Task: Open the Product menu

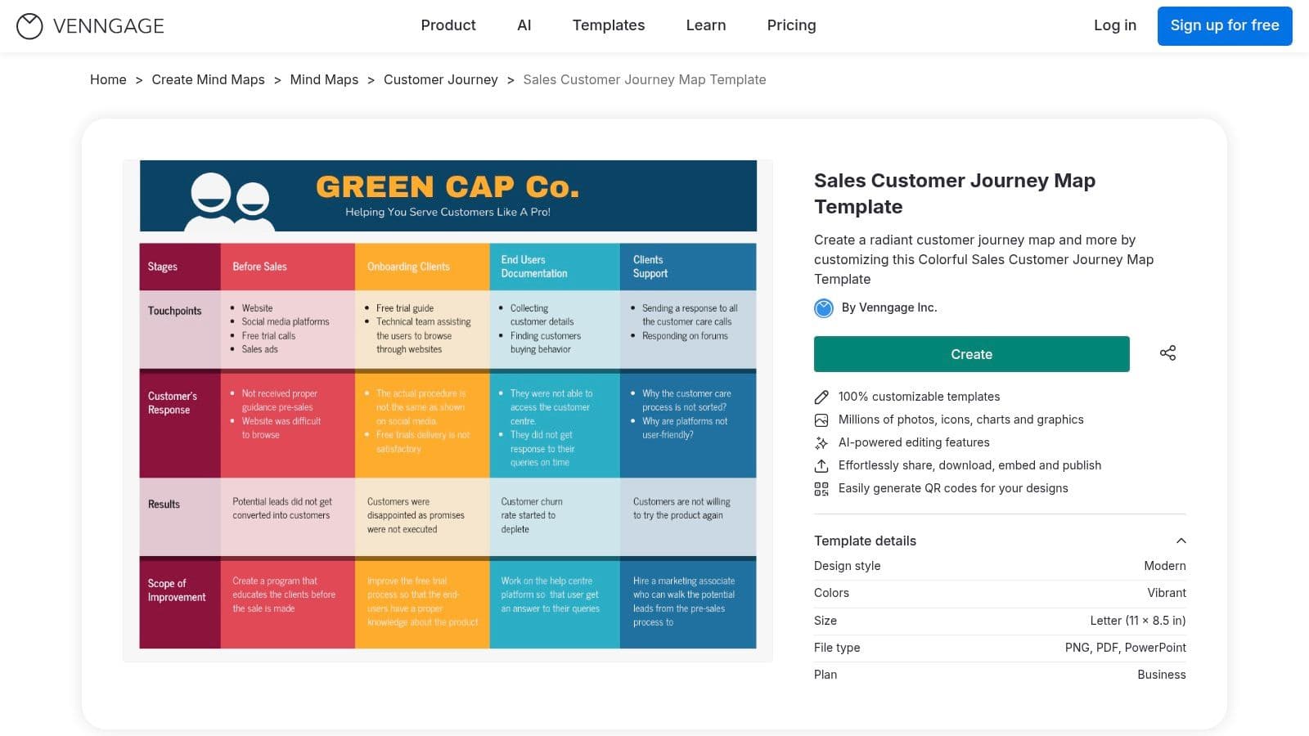Action: [448, 25]
